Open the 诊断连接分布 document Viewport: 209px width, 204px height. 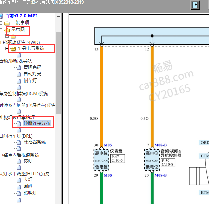coord(37,123)
